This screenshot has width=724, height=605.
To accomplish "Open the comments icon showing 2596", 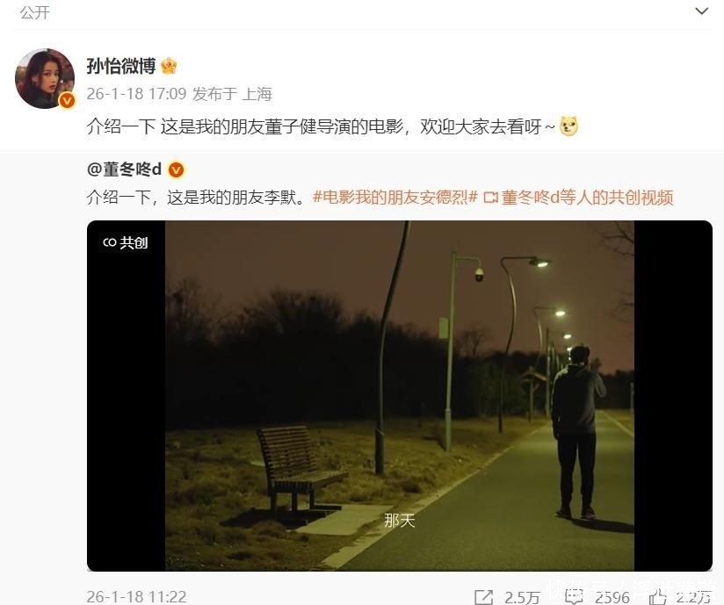I will (x=574, y=597).
